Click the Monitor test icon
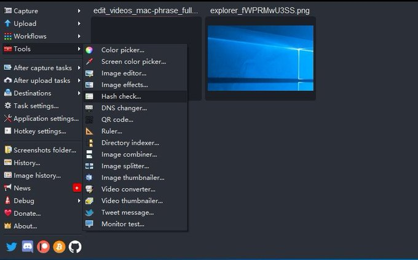This screenshot has height=260, width=418. coord(89,224)
